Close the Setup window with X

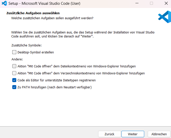[166, 3]
